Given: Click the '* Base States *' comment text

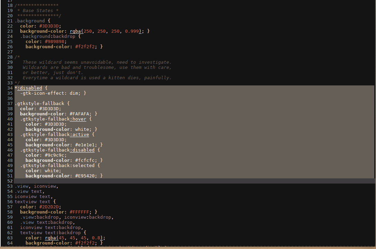Looking at the screenshot, I should point(38,11).
